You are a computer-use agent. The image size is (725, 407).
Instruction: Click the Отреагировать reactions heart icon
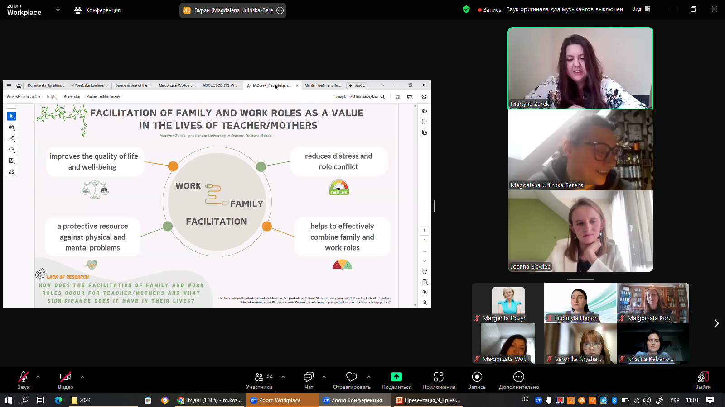352,380
